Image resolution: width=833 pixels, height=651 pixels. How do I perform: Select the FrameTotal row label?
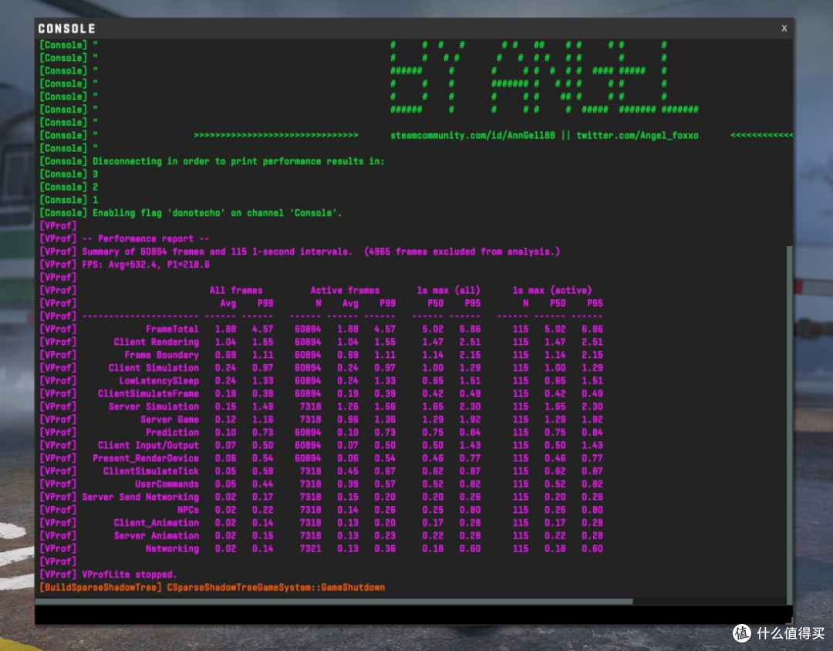(x=171, y=329)
